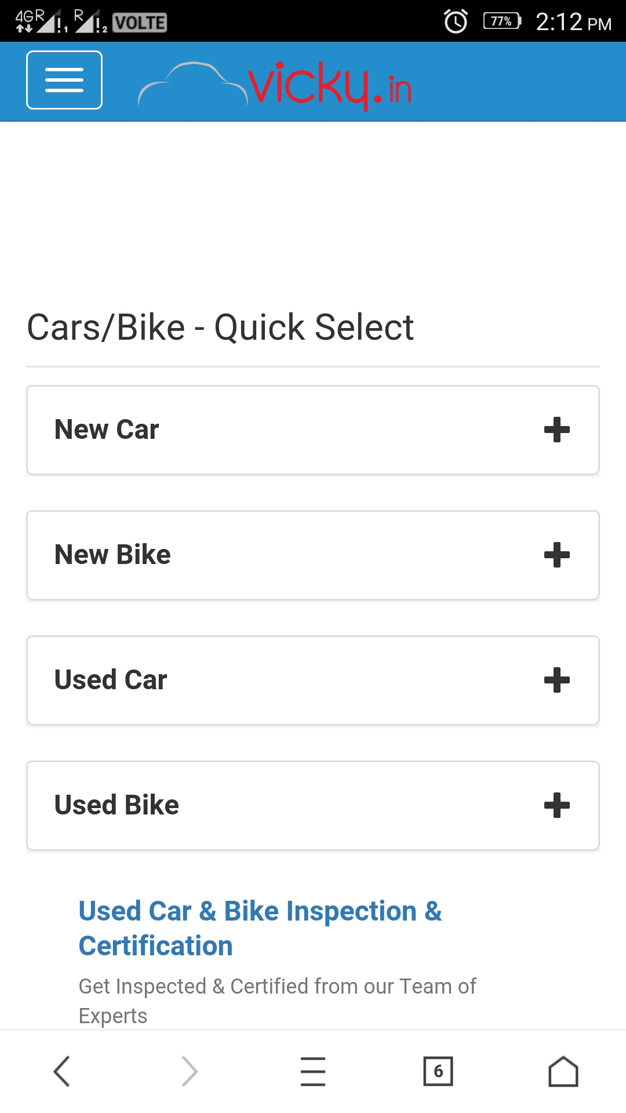Image resolution: width=626 pixels, height=1113 pixels.
Task: Expand New Car with plus icon
Action: 556,430
